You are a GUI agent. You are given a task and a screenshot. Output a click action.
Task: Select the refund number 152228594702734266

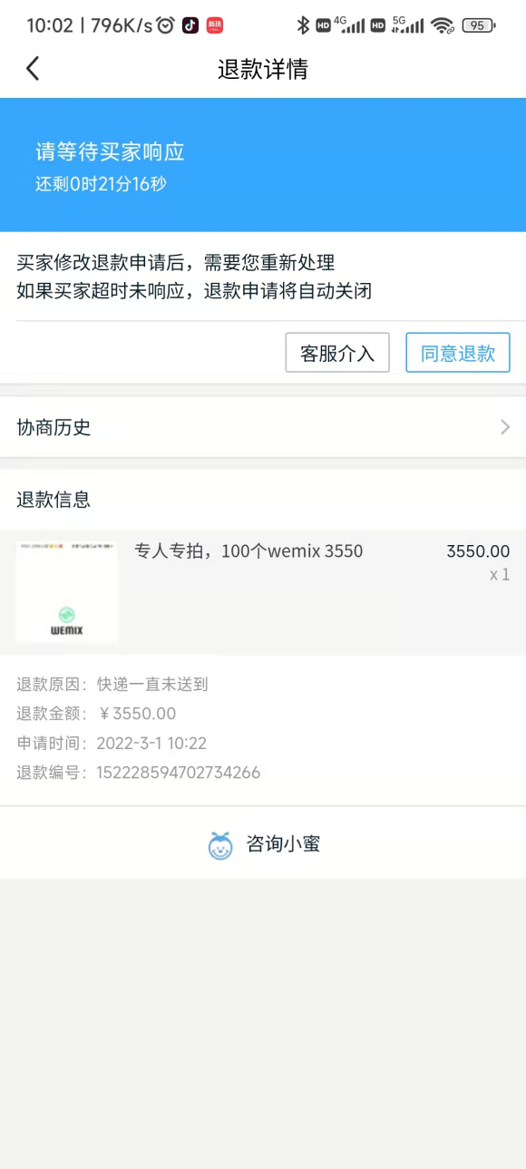click(x=179, y=773)
